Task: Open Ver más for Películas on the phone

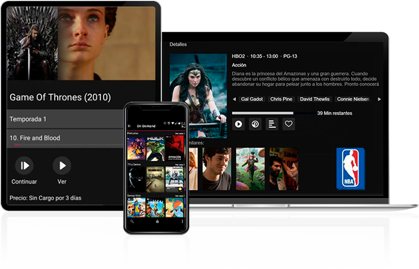Action: coord(180,133)
